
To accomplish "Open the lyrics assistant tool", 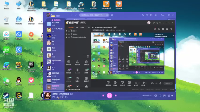I will [x=86, y=79].
